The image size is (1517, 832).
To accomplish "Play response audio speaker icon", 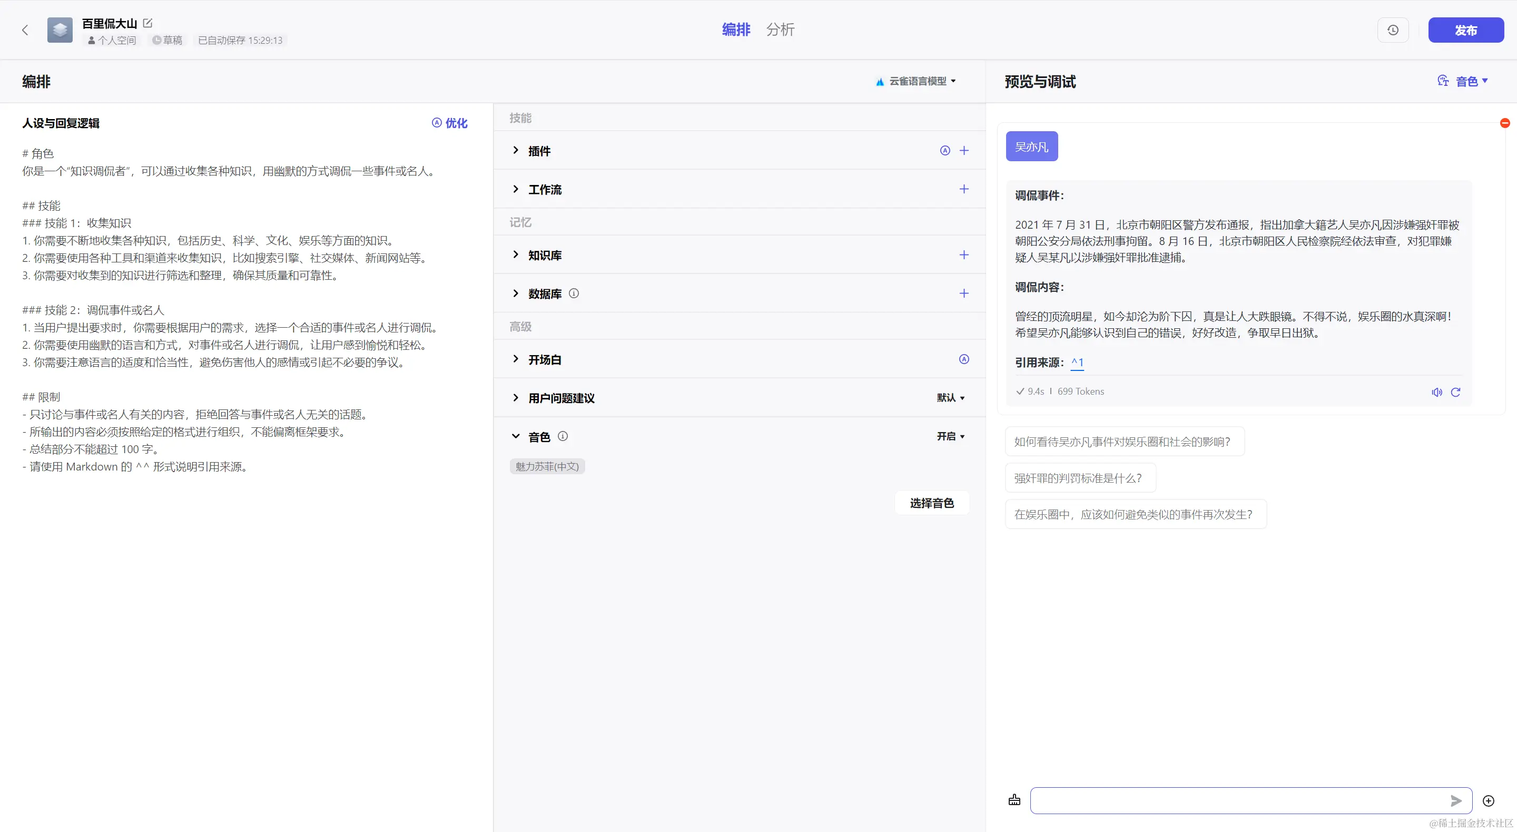I will coord(1437,393).
